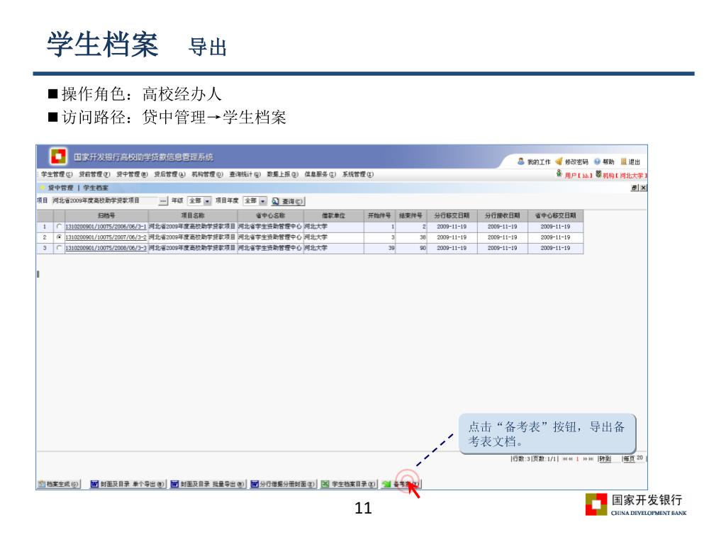Screen dimensions: 726x544
Task: Click 档案生成 (Generate Archive) button
Action: click(58, 484)
